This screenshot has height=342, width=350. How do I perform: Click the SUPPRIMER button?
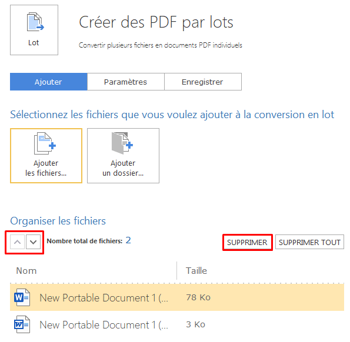coord(247,242)
